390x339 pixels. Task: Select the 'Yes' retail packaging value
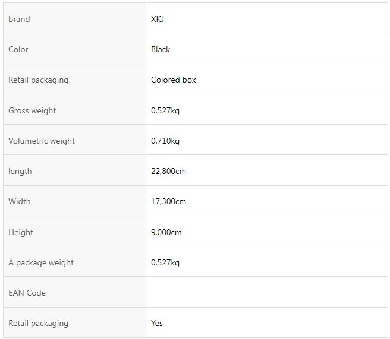click(157, 323)
